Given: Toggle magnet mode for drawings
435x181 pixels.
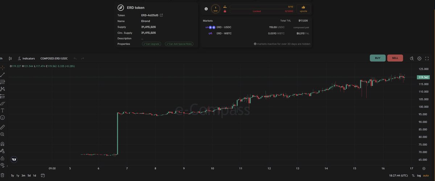Looking at the screenshot, I should click(2, 144).
